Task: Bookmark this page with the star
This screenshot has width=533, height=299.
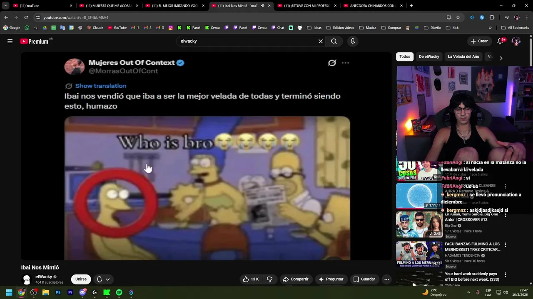Action: click(458, 17)
